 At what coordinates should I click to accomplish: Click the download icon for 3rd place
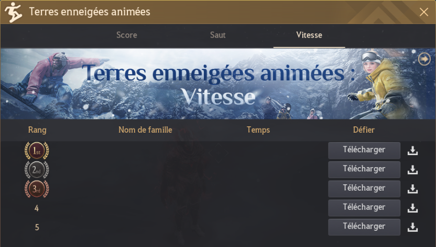[412, 189]
